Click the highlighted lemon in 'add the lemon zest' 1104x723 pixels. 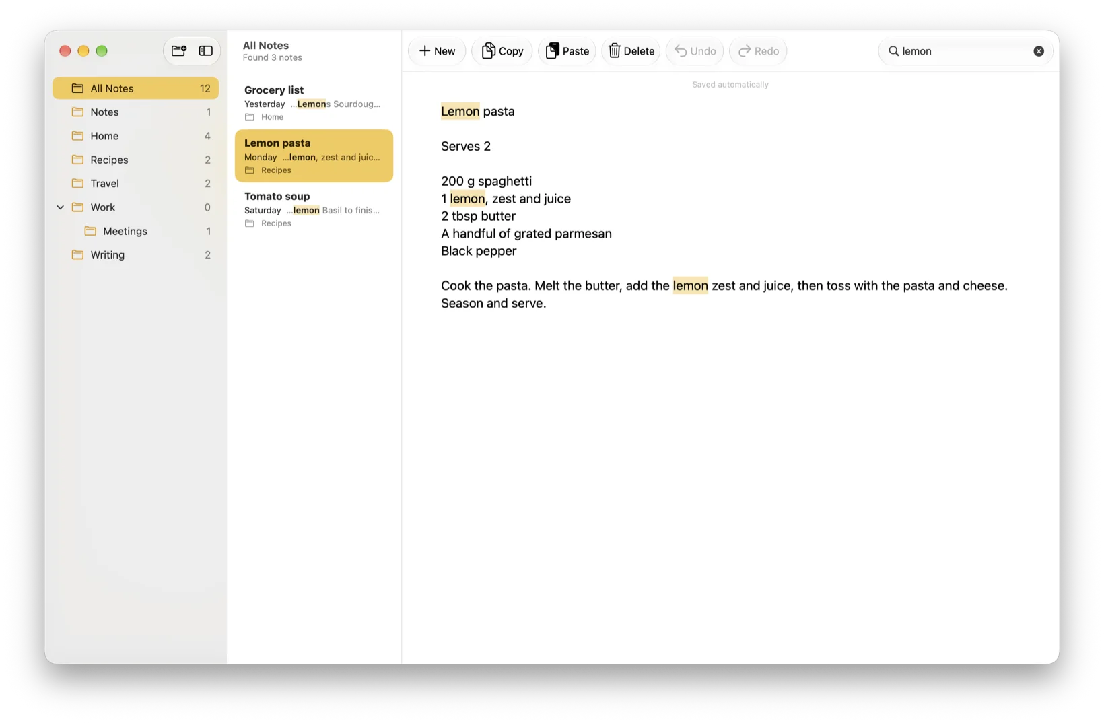pyautogui.click(x=690, y=286)
